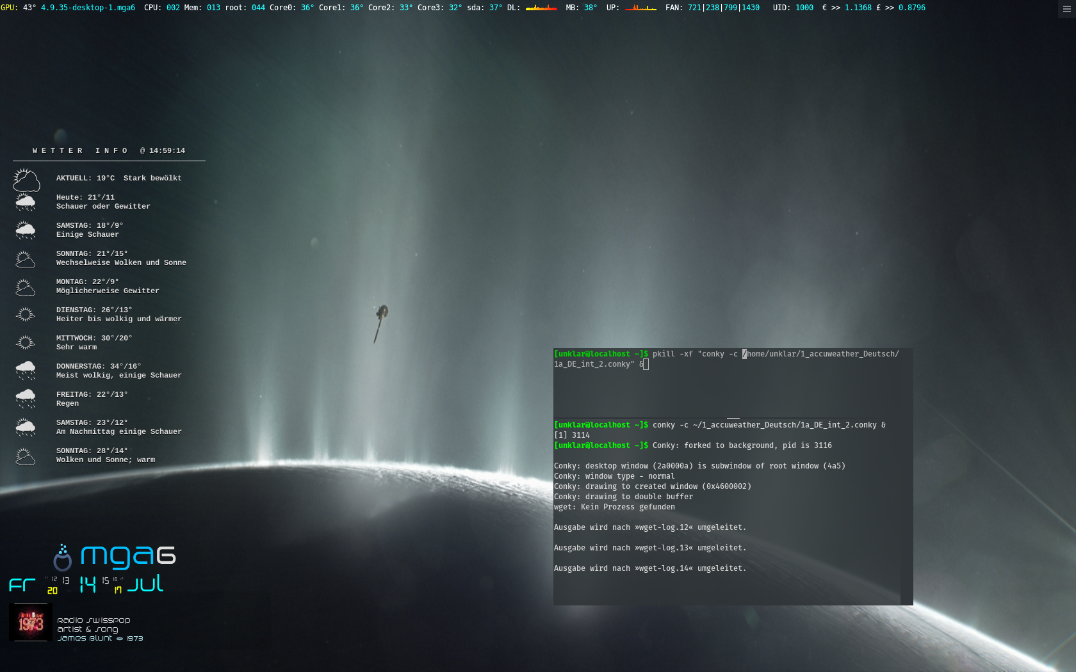Click the large '14' date number
Image resolution: width=1076 pixels, height=672 pixels.
(88, 584)
